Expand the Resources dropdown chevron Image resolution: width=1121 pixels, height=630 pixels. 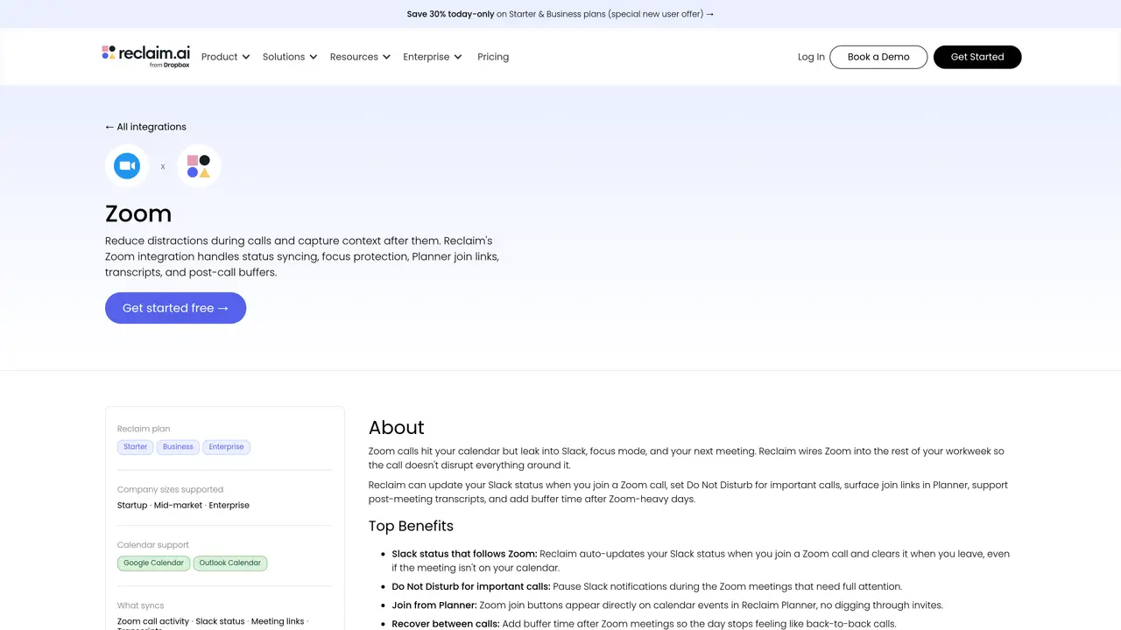tap(385, 57)
